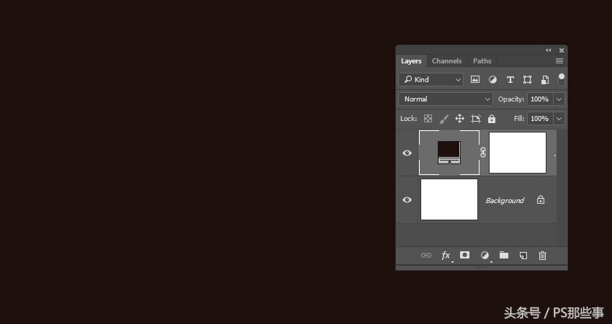
Task: Open the fx layer style menu
Action: tap(446, 256)
